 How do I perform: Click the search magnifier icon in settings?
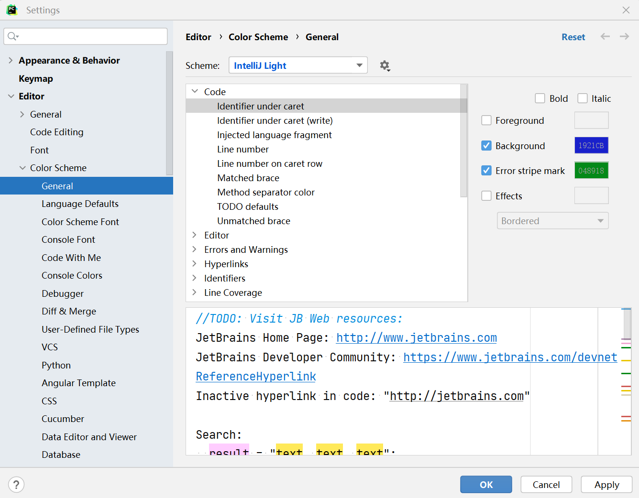tap(13, 36)
